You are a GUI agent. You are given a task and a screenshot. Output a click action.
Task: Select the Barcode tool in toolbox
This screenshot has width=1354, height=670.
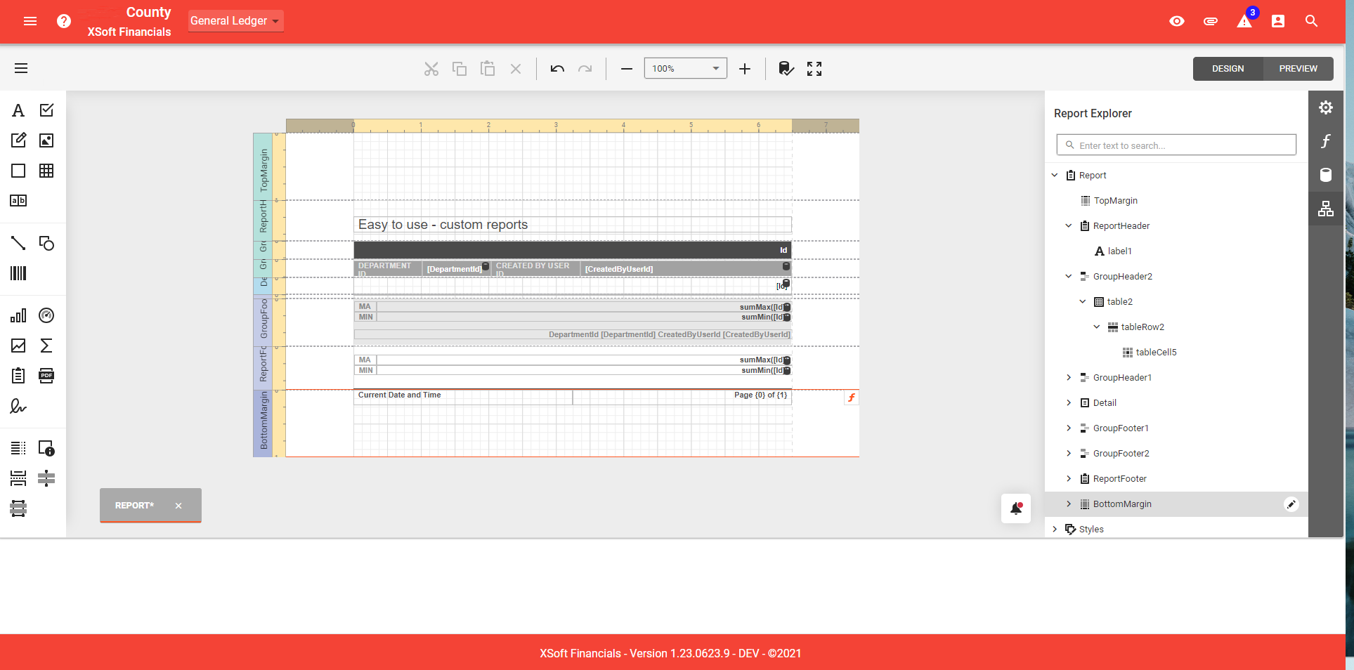18,273
